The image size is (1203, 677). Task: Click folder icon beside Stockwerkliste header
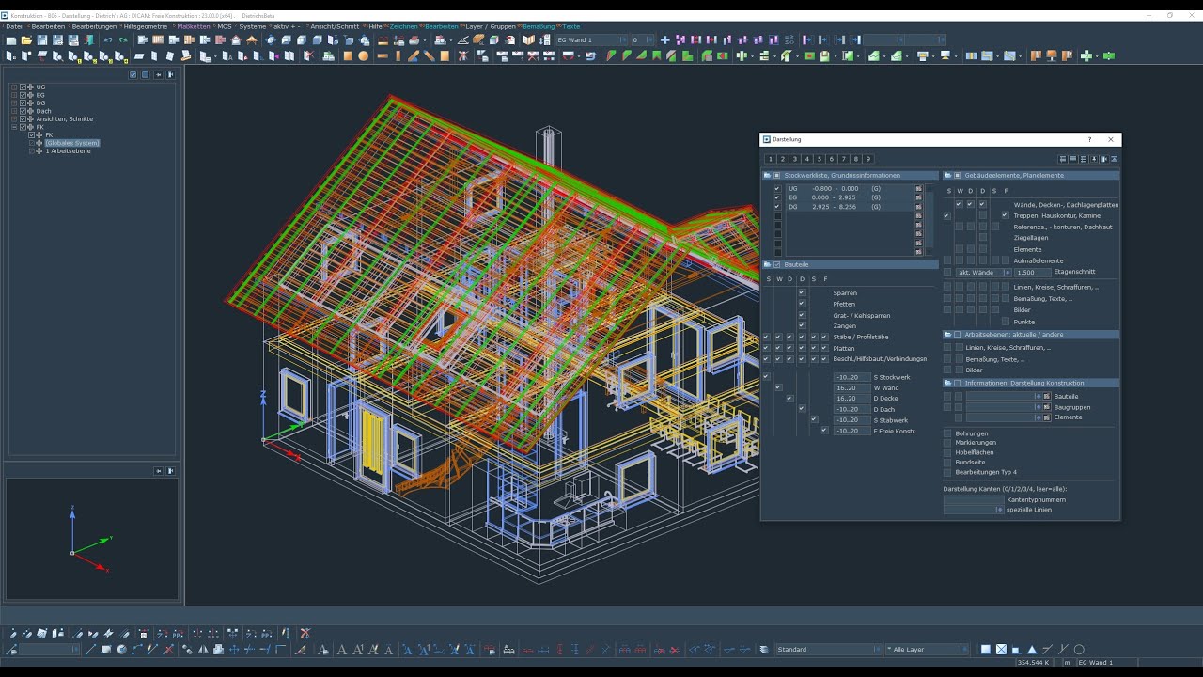(767, 175)
